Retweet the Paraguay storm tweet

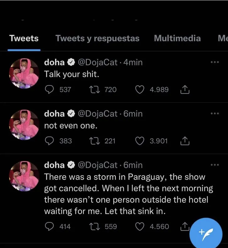coord(93,227)
